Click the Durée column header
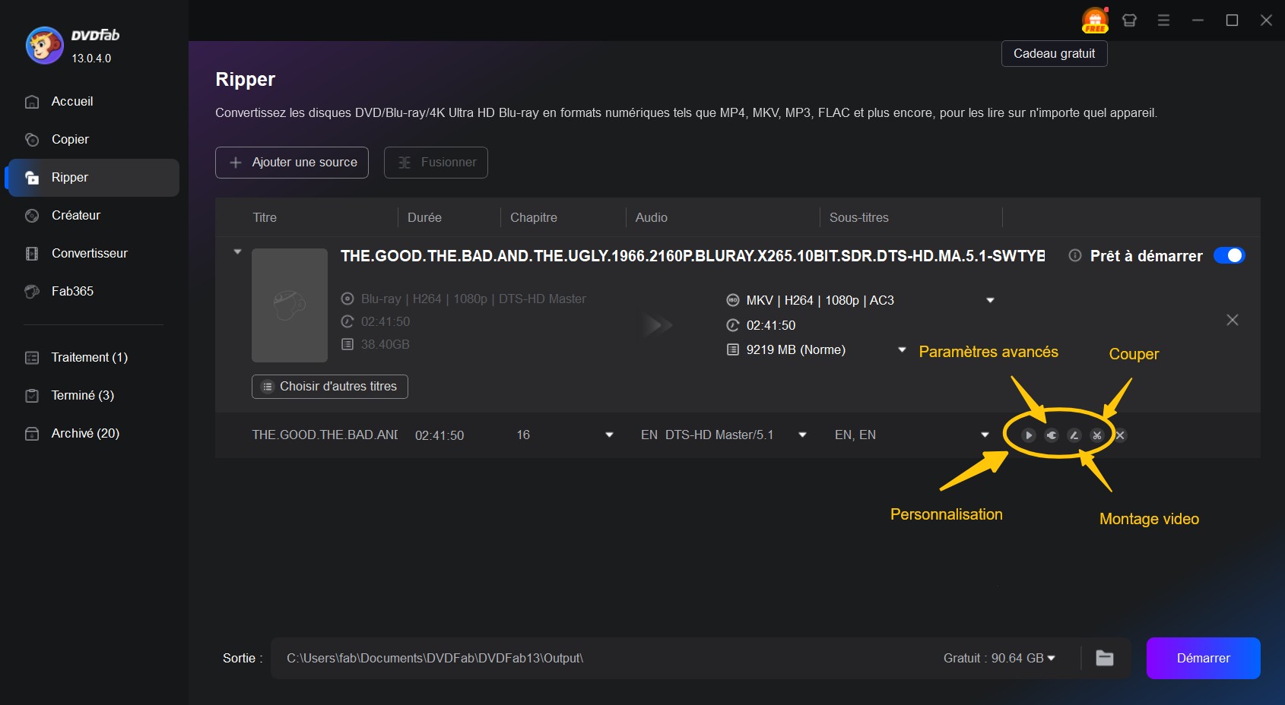The width and height of the screenshot is (1285, 705). [x=424, y=218]
